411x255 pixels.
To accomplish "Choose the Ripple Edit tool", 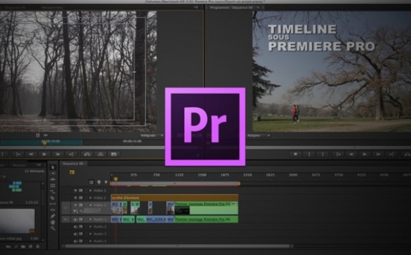I will point(53,180).
